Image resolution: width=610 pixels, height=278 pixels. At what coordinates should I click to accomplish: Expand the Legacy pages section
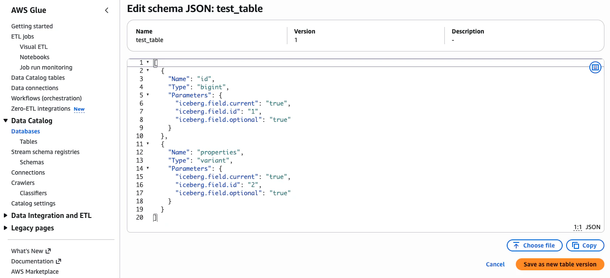tap(6, 228)
